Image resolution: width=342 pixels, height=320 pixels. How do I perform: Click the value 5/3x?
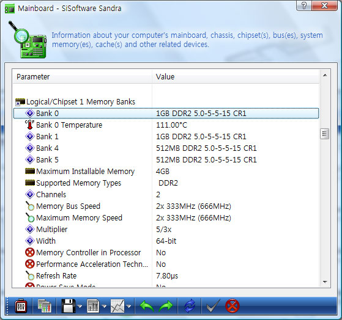point(163,230)
